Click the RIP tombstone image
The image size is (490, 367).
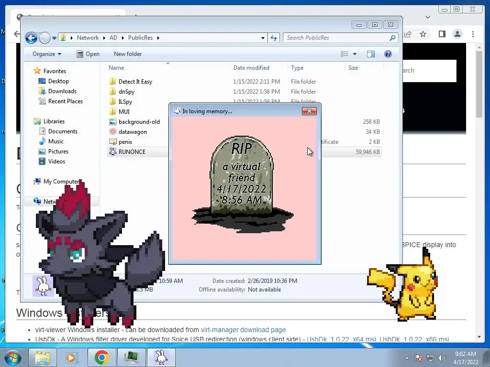[242, 184]
